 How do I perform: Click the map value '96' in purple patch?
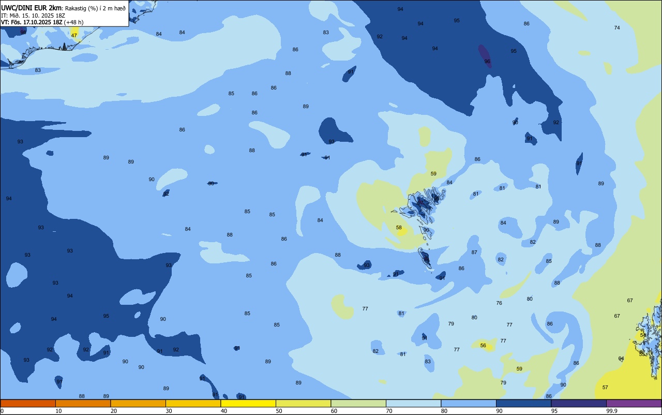[487, 62]
